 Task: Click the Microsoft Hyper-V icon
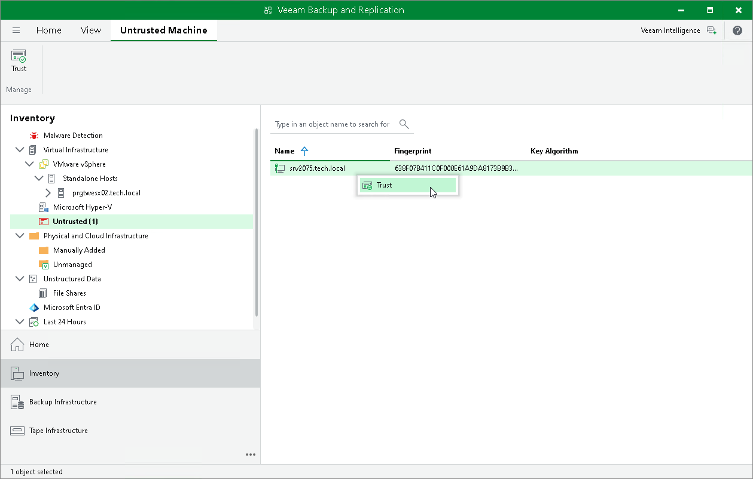pyautogui.click(x=44, y=207)
